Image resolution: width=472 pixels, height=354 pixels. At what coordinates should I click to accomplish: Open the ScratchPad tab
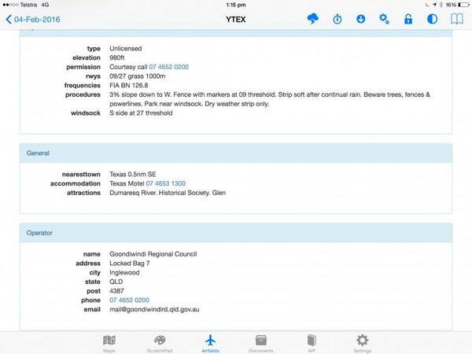(x=160, y=342)
